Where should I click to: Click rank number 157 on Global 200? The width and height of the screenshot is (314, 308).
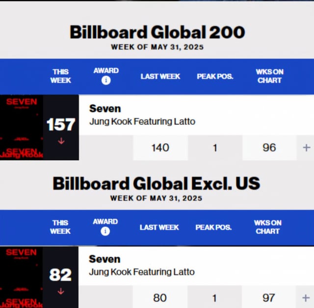61,124
